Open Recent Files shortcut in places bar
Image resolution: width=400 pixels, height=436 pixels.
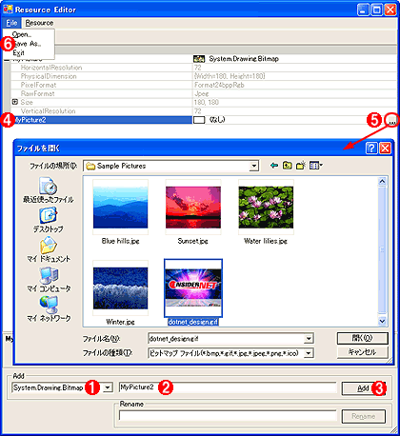pyautogui.click(x=49, y=189)
